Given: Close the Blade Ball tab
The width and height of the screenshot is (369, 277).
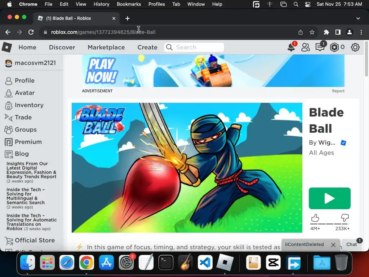Looking at the screenshot, I should (114, 18).
